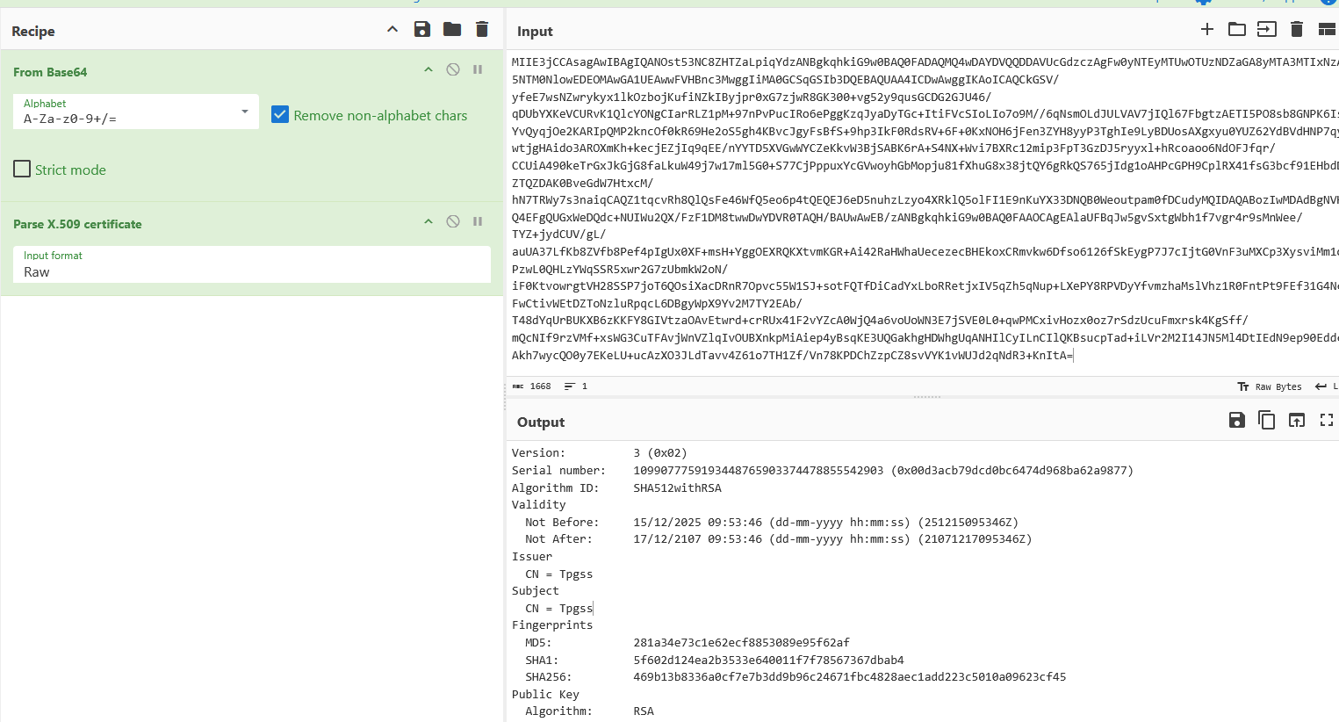Enable Strict mode checkbox
The height and width of the screenshot is (722, 1339).
tap(23, 170)
